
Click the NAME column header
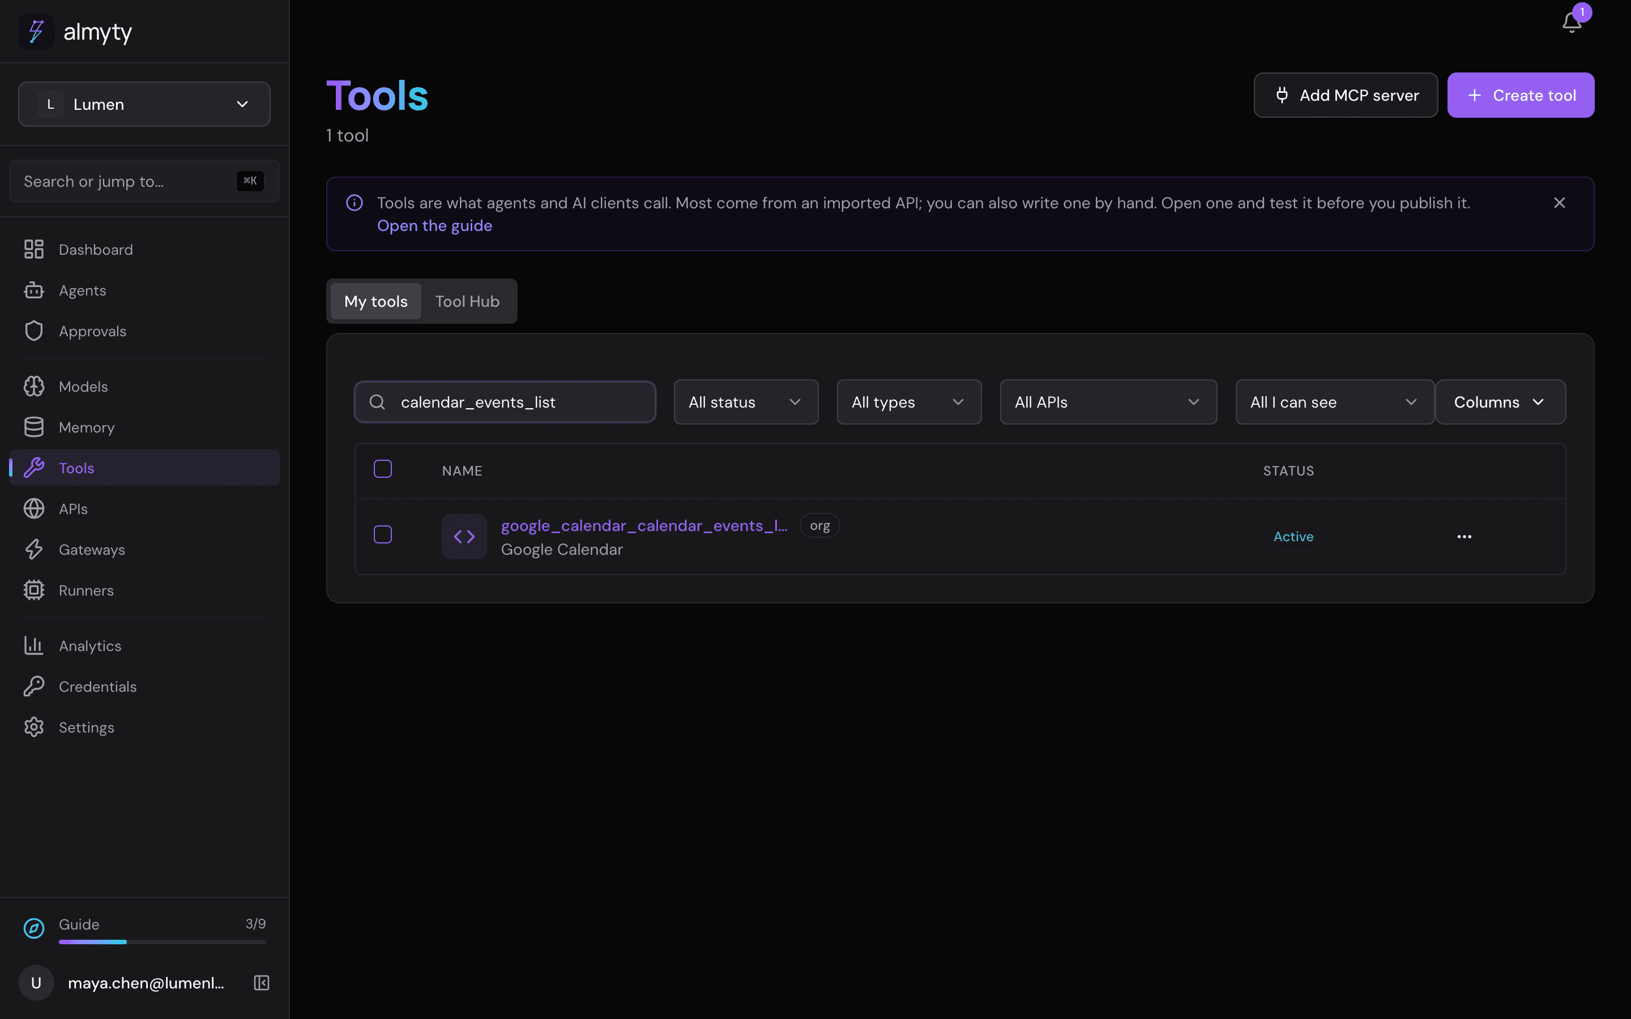[462, 470]
